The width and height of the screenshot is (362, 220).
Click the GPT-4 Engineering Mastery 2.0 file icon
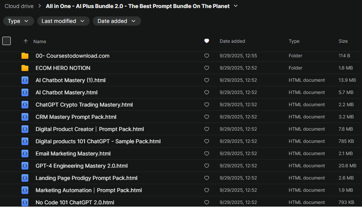25,166
